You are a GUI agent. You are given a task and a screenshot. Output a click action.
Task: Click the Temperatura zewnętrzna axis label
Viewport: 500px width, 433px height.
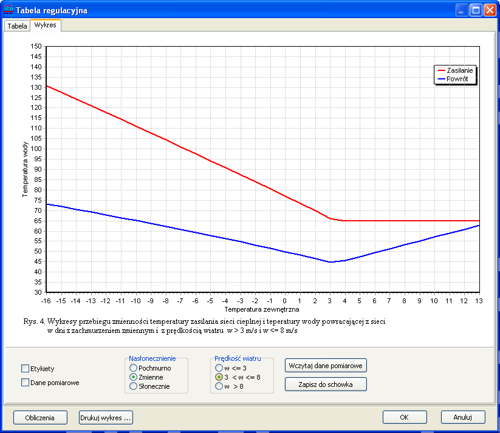tap(262, 309)
